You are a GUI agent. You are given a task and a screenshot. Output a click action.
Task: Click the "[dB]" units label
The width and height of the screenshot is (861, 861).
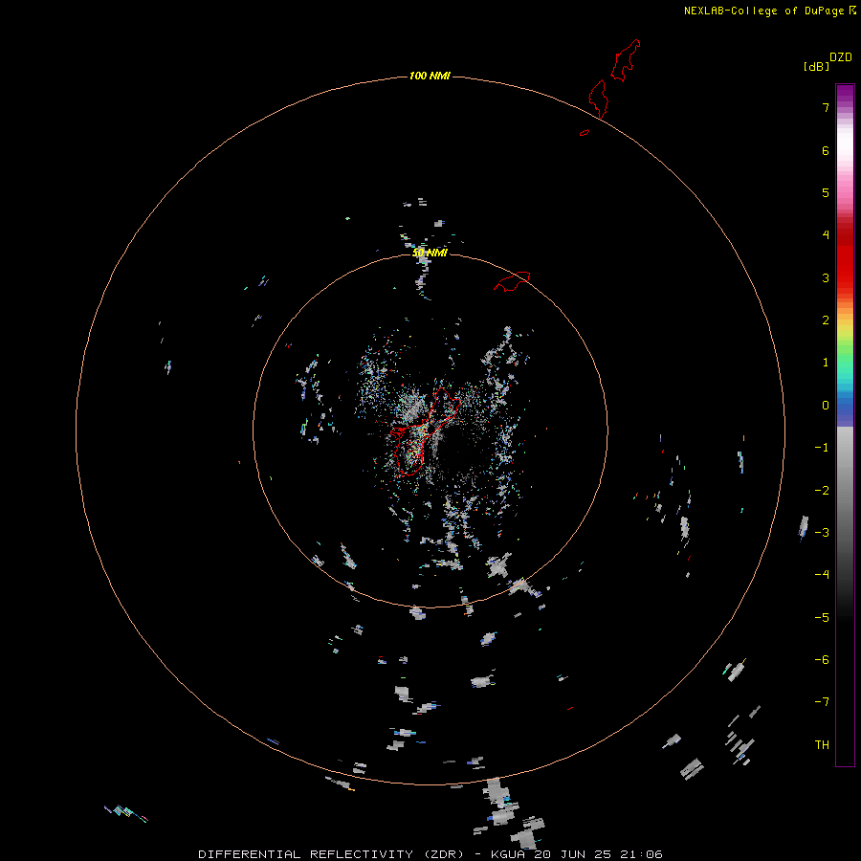click(x=816, y=67)
